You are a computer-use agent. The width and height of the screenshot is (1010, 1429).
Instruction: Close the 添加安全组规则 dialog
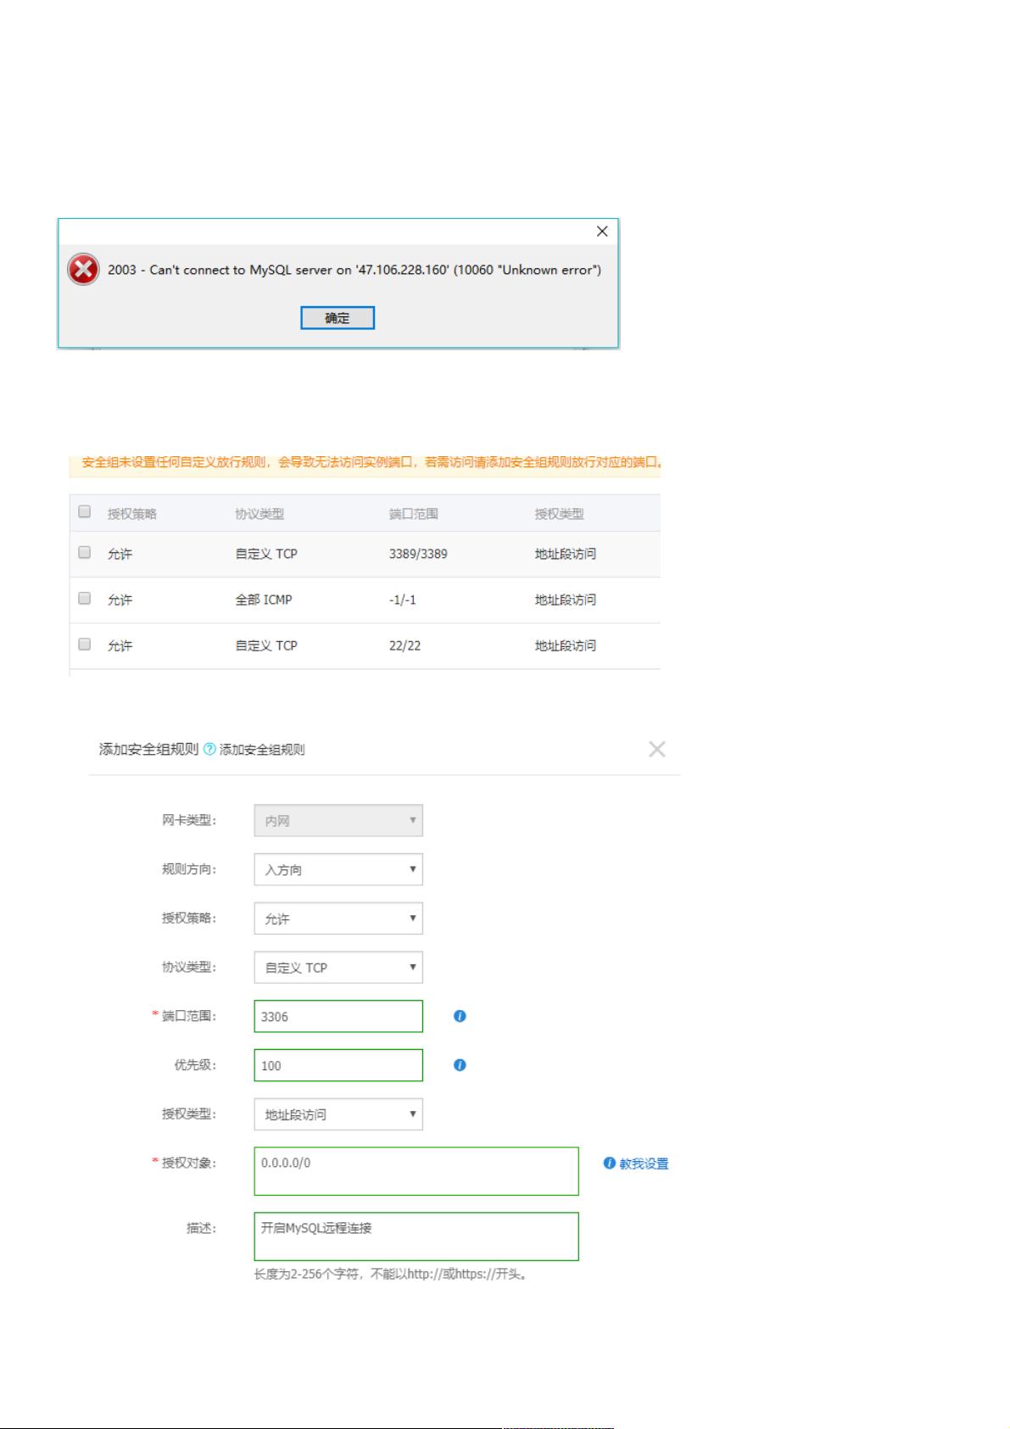[657, 749]
